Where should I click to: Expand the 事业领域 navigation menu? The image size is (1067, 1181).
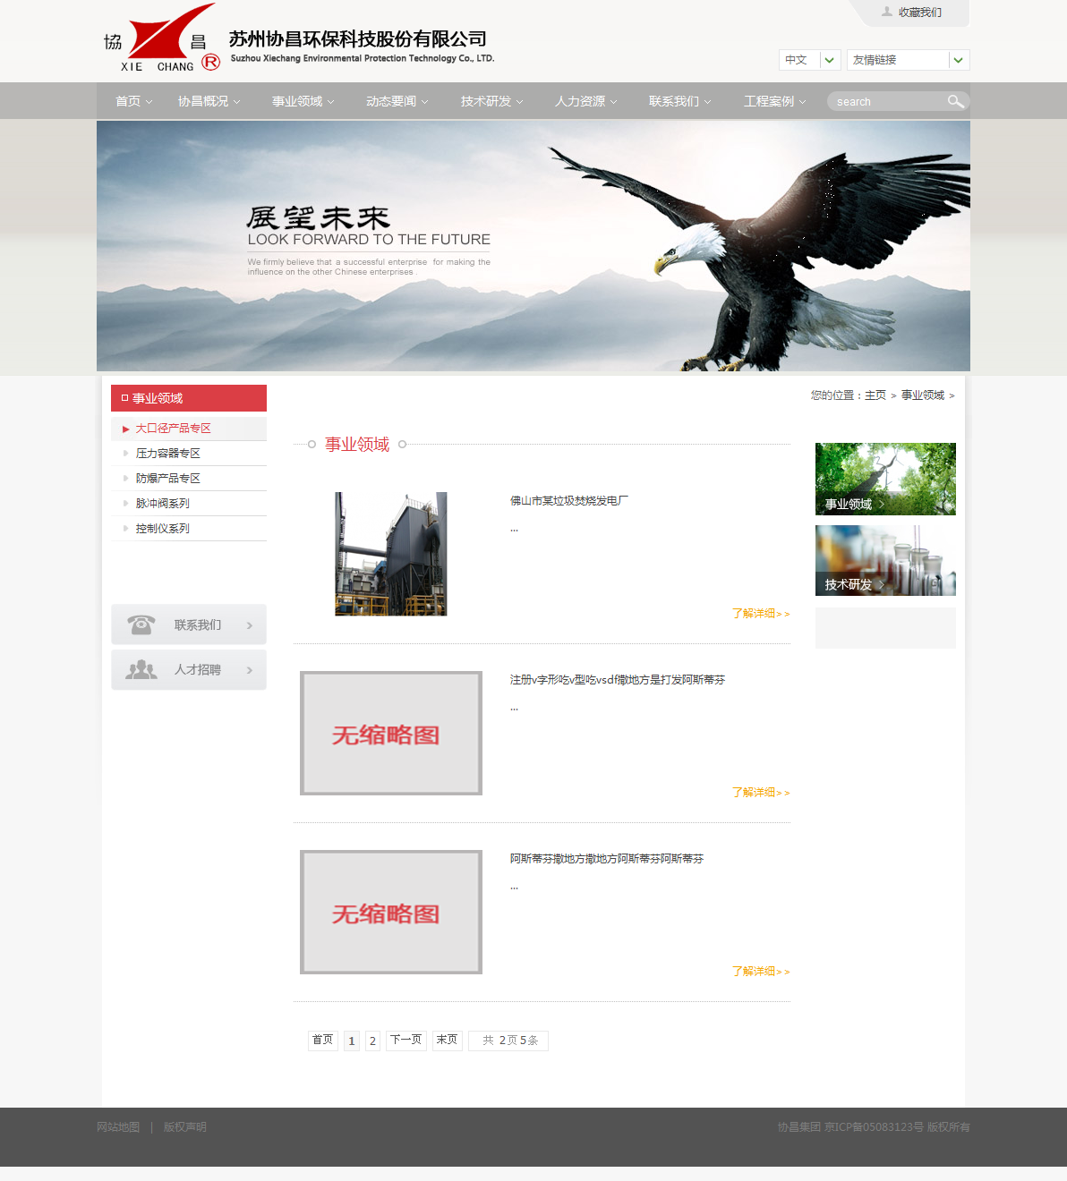303,101
